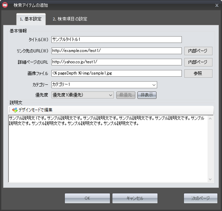Close the 検索アイテムの追加 dialog
222x211 pixels.
point(217,5)
